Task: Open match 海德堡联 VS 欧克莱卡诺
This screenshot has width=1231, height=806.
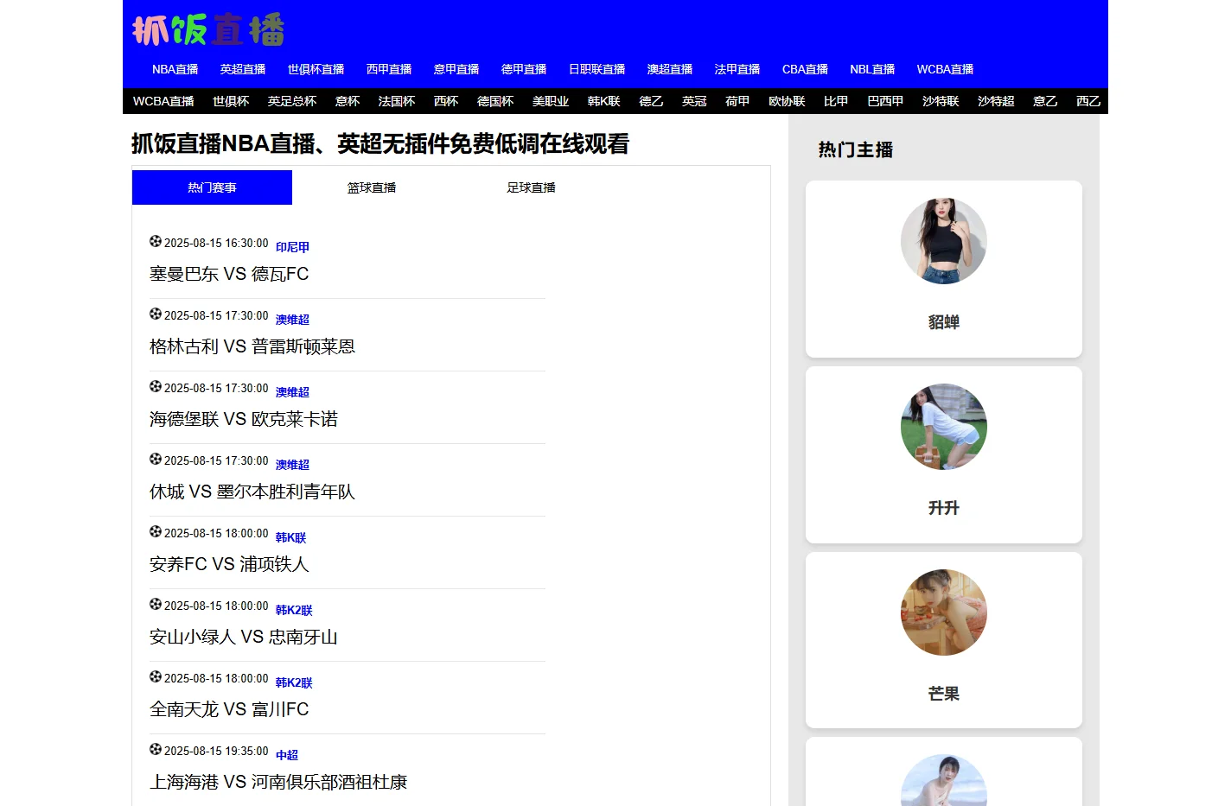Action: pyautogui.click(x=244, y=419)
